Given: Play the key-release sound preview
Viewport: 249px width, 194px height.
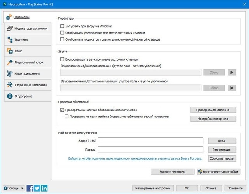Looking at the screenshot, I should (232, 88).
